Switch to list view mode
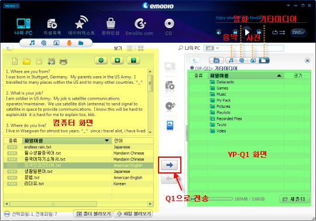 [x=129, y=48]
